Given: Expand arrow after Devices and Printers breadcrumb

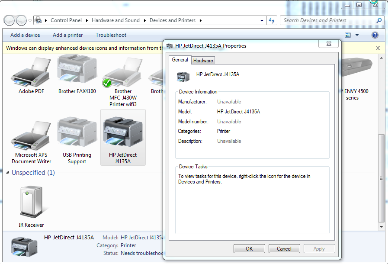Looking at the screenshot, I should pyautogui.click(x=200, y=20).
